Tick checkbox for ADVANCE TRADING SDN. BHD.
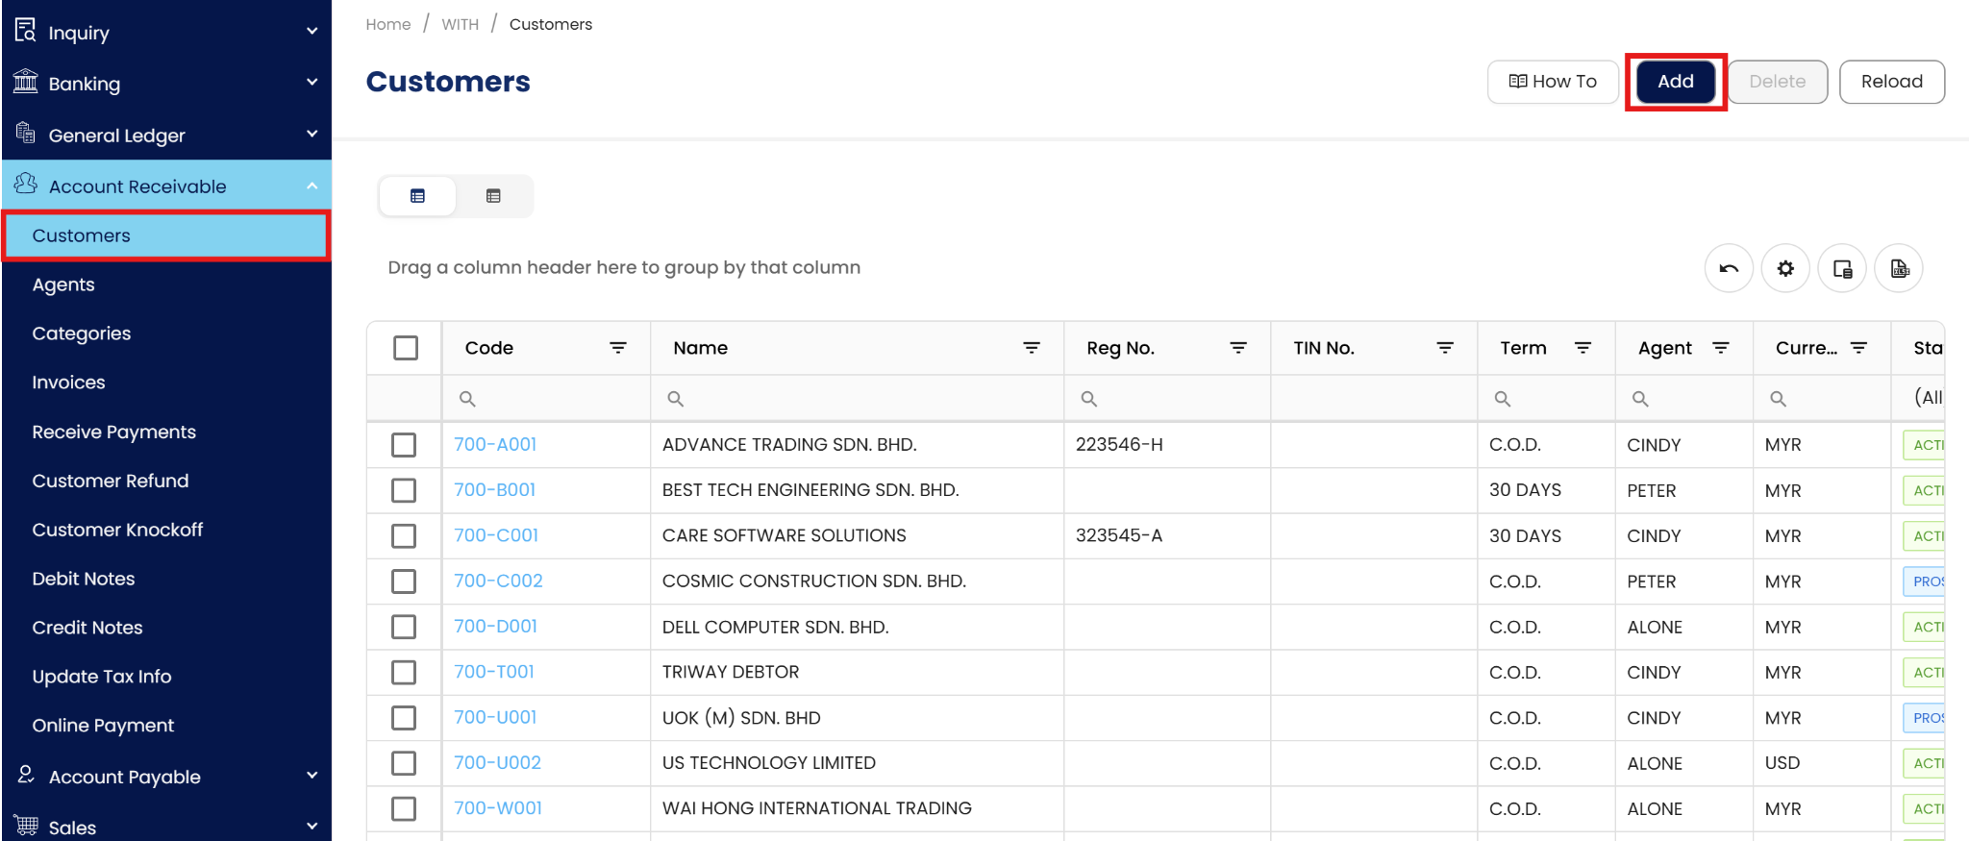The image size is (1969, 841). (404, 445)
